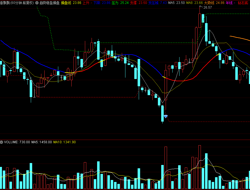
Task: Click the 趋势稳盈操盘 indicator name
Action: pyautogui.click(x=50, y=3)
